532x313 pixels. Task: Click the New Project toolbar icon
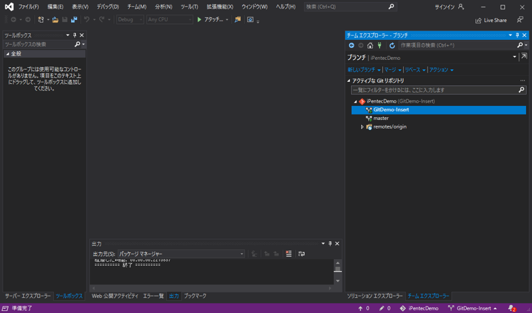[41, 20]
